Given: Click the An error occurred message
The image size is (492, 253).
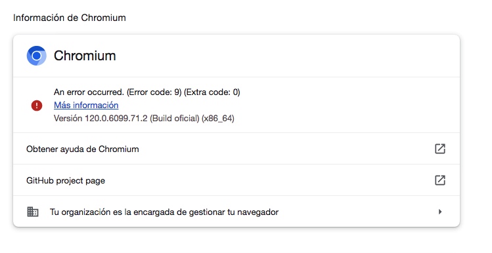Looking at the screenshot, I should pos(89,92).
